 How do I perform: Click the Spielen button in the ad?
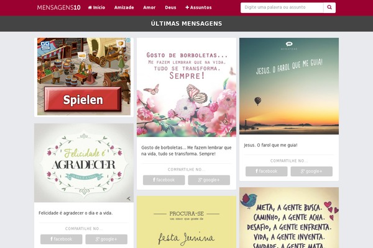[83, 99]
